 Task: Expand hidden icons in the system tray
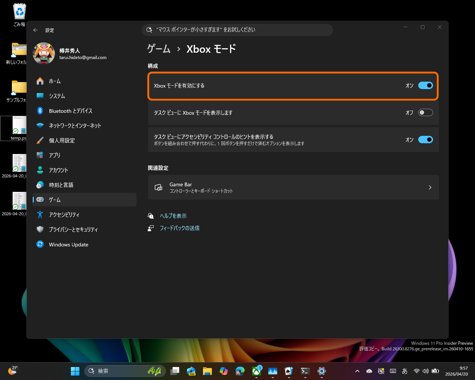coord(357,371)
